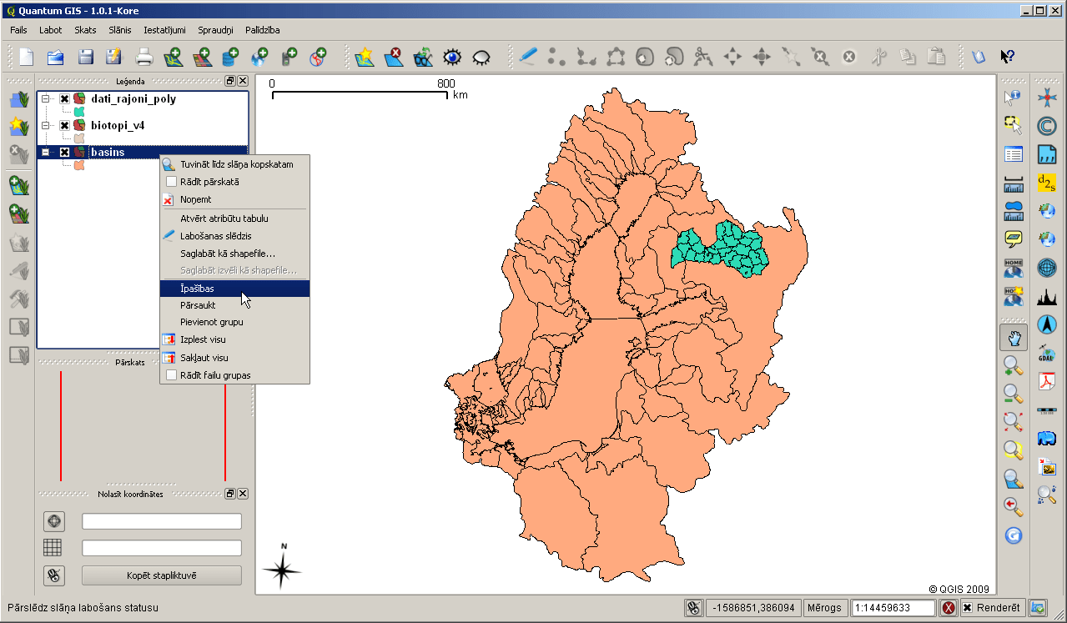Screen dimensions: 1067x623
Task: Choose 'Saglabāt kā shapefile...' entry
Action: point(234,254)
